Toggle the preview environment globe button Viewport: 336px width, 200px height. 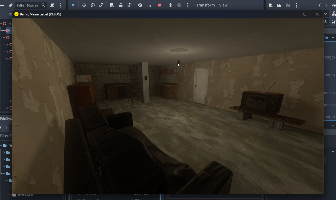(x=179, y=5)
